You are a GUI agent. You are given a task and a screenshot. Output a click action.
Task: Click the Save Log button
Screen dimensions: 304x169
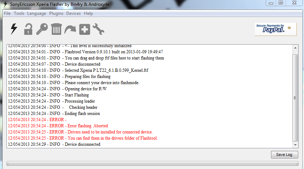(284, 154)
